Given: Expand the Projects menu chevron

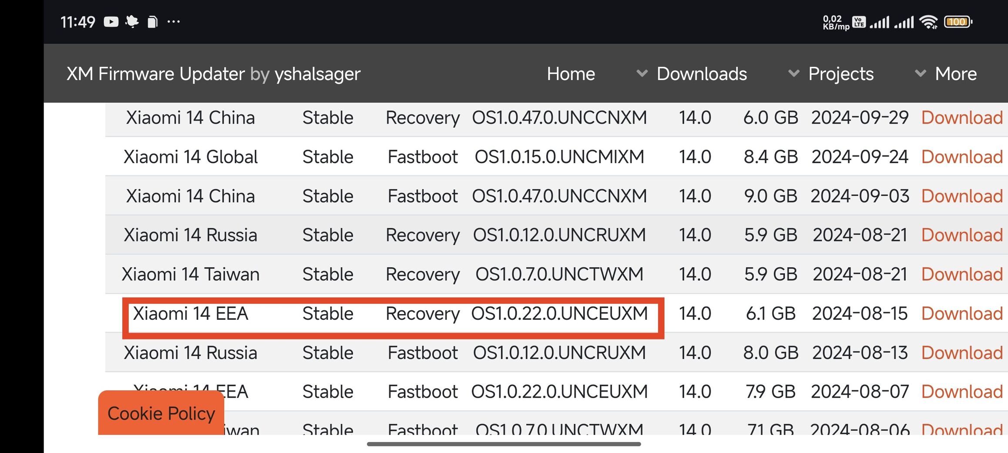Looking at the screenshot, I should 794,73.
